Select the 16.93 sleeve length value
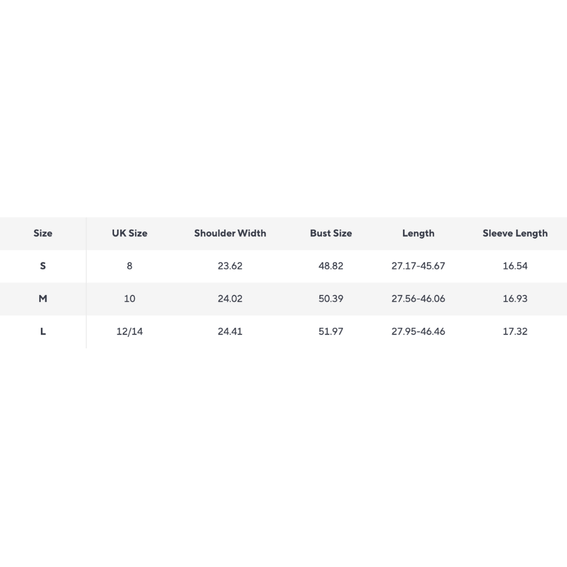 tap(515, 299)
